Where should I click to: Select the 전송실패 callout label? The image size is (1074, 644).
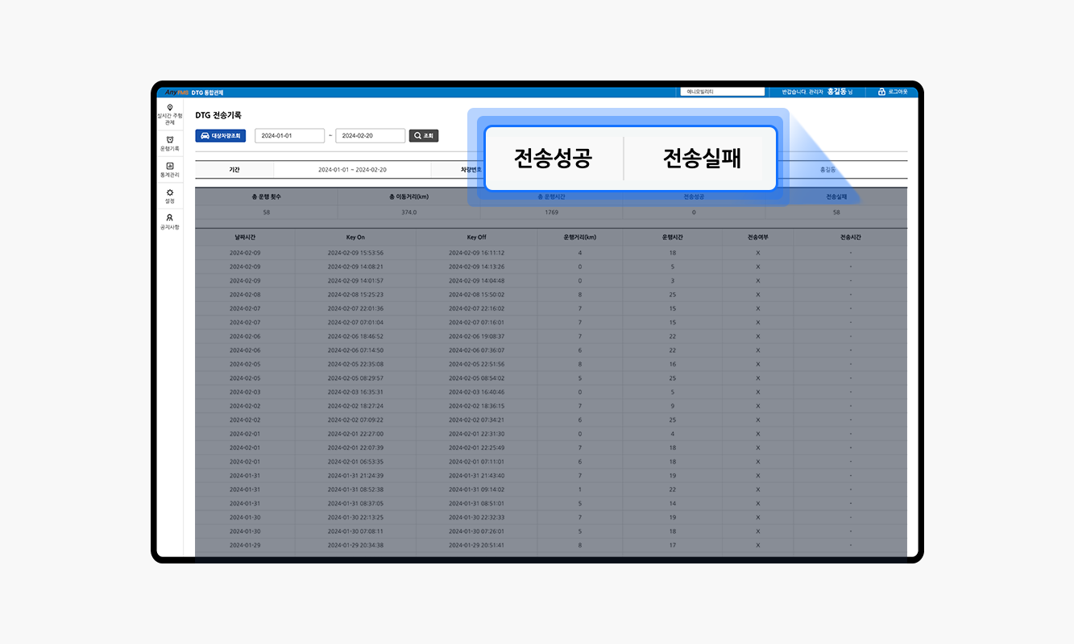pyautogui.click(x=701, y=159)
